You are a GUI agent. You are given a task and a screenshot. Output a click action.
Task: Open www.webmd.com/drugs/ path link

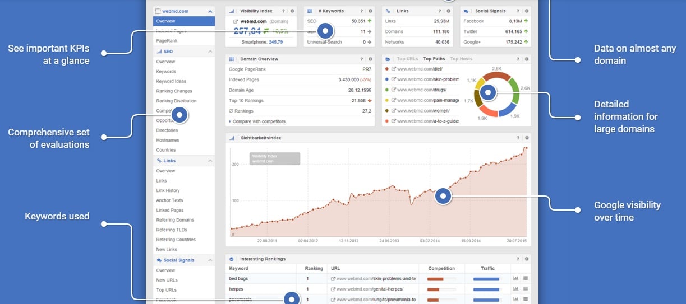click(422, 90)
